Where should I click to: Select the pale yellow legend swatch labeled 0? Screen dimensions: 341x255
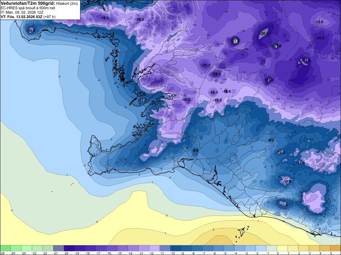[282, 248]
